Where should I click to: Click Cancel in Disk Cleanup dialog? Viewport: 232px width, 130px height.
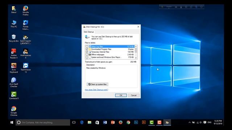point(134,95)
